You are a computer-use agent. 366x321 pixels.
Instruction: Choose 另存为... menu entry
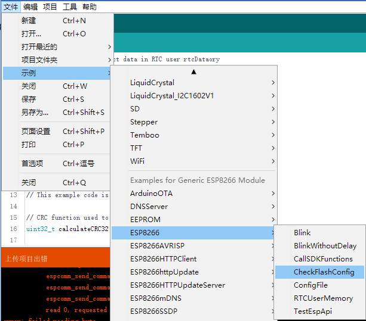pos(57,113)
